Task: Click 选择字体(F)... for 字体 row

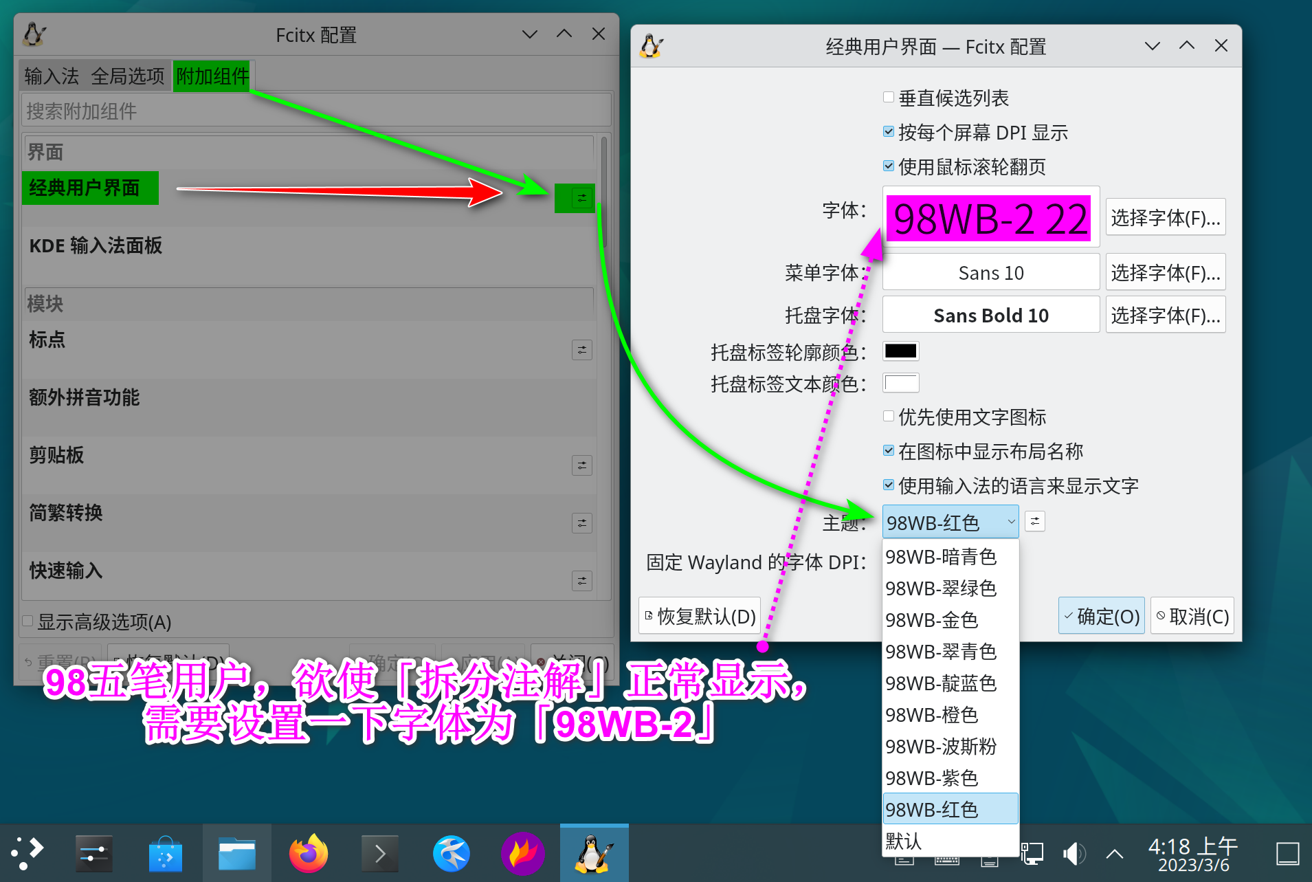Action: coord(1165,217)
